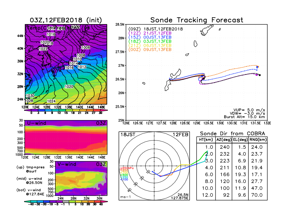The image size is (285, 220).
Task: Click the '1012' isobar label on the surface map
Action: coord(82,67)
